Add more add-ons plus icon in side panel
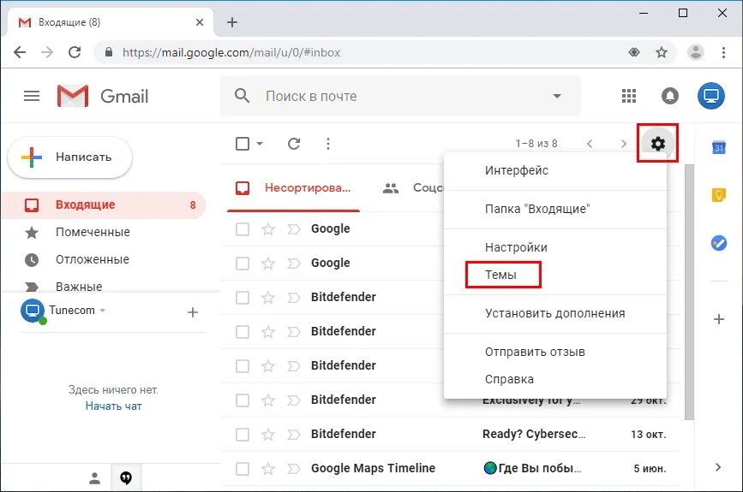The image size is (743, 492). pos(719,319)
